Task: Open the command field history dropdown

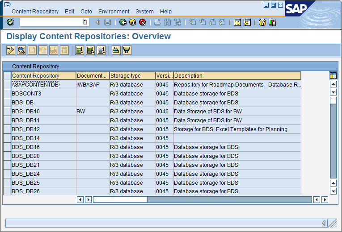Action: (x=85, y=22)
